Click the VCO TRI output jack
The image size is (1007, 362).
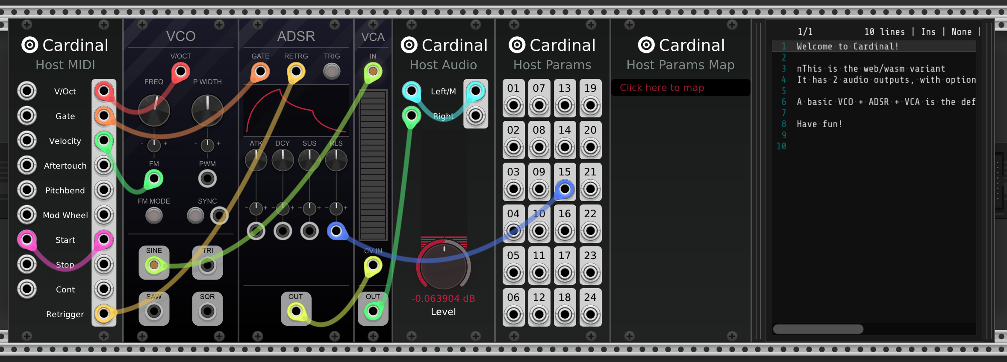point(207,265)
